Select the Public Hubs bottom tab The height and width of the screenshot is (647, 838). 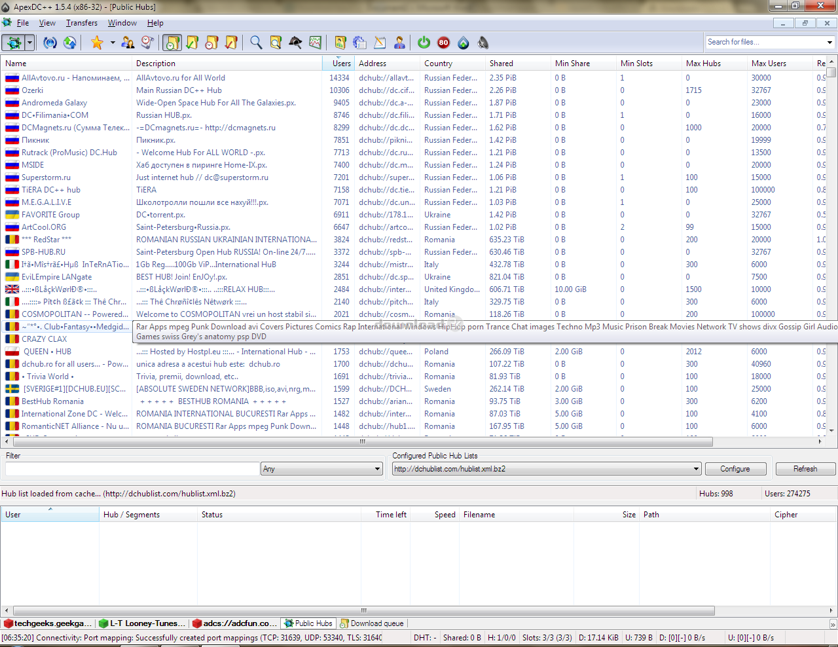[308, 623]
